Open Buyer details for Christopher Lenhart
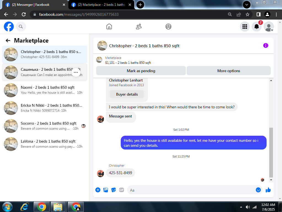Screen dimensions: 282x212 point(127,94)
